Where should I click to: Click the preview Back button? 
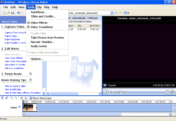115,92
